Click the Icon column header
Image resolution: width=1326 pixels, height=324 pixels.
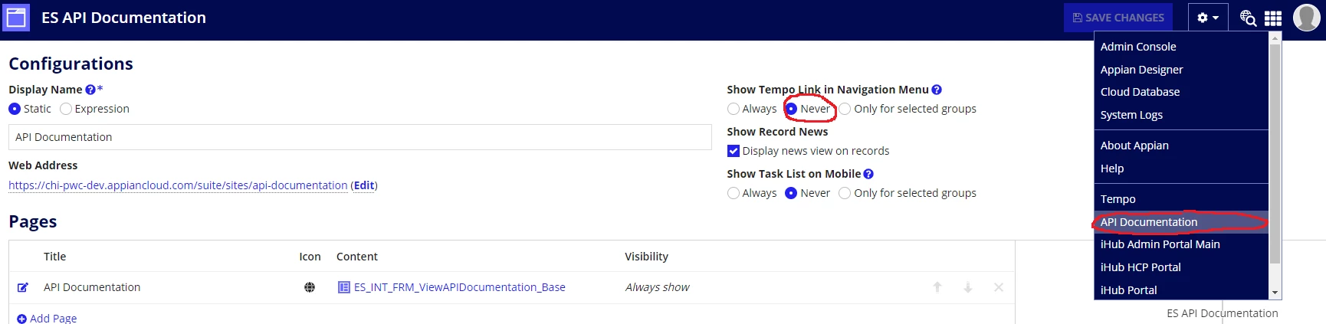coord(310,257)
